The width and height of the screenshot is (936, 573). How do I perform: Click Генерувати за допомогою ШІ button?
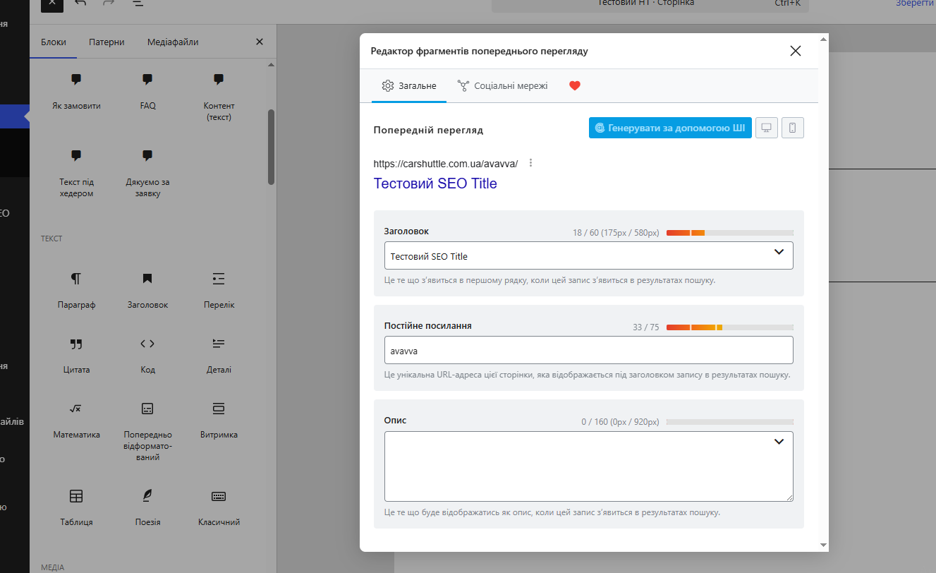(x=670, y=128)
